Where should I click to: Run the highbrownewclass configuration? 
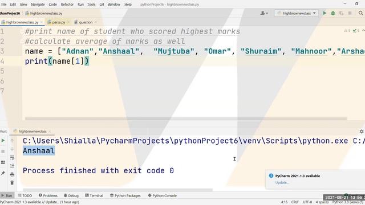(x=325, y=13)
